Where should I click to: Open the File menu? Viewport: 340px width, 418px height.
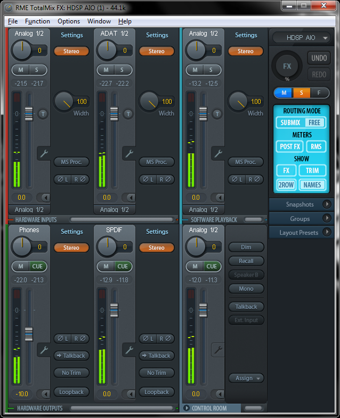tap(13, 21)
